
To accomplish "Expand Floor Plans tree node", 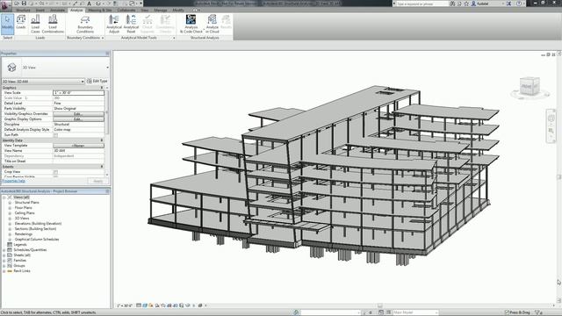I will pyautogui.click(x=10, y=208).
